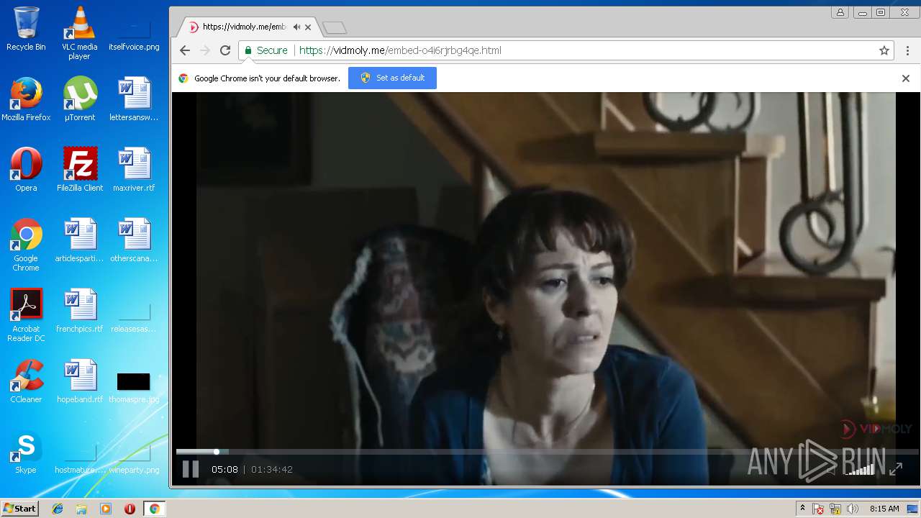The height and width of the screenshot is (518, 921).
Task: Select FileZilla Client shortcut
Action: pyautogui.click(x=80, y=170)
